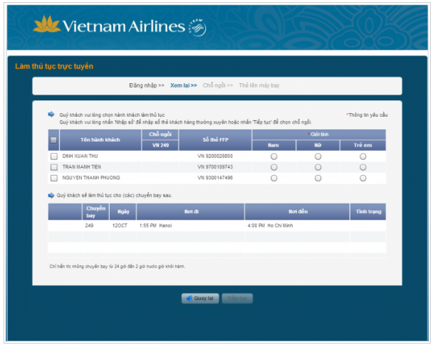Viewport: 433px width, 345px height.
Task: Select Nữ gender for DINH XUAN THU
Action: (318, 156)
